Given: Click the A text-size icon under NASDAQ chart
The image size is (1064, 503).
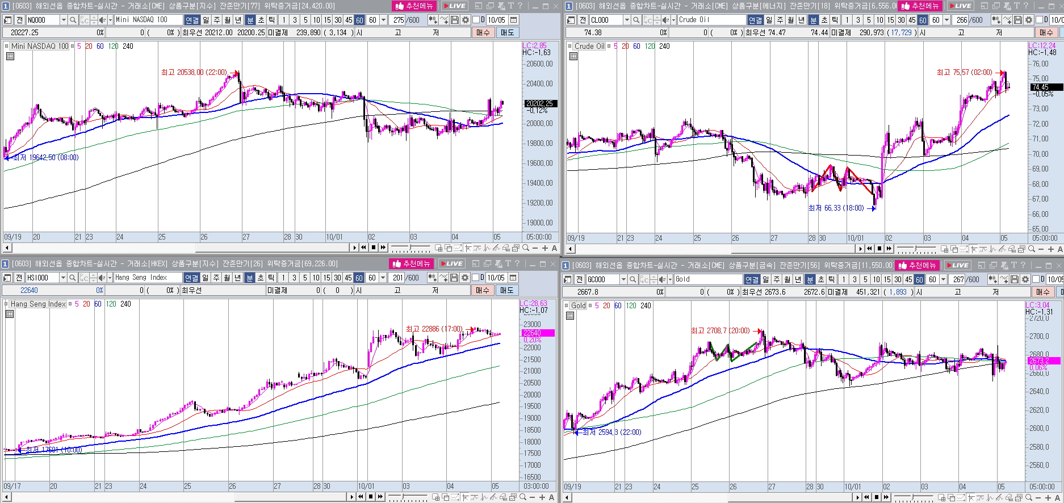Looking at the screenshot, I should 554,248.
